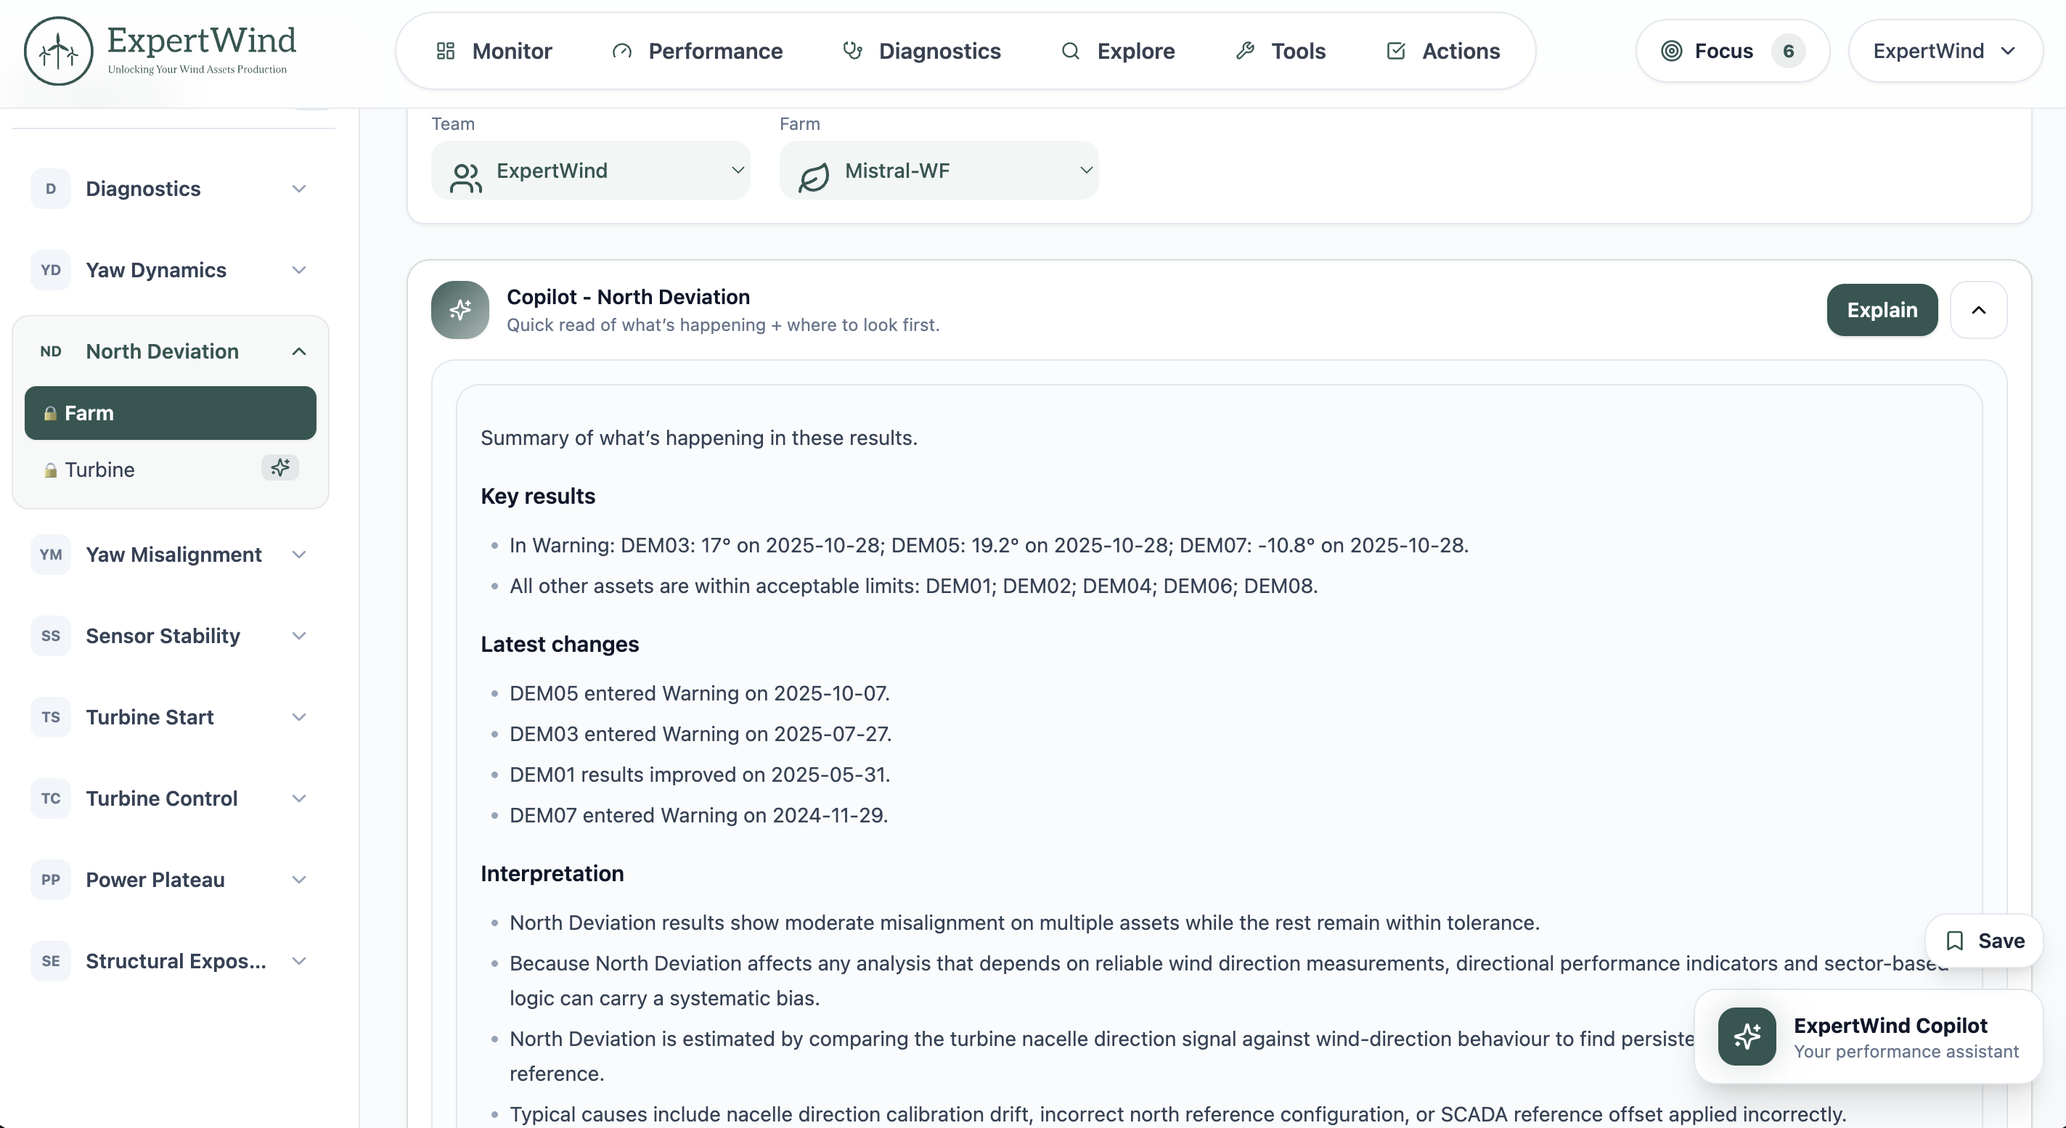The image size is (2066, 1128).
Task: Collapse the Copilot North Deviation panel
Action: coord(1977,310)
